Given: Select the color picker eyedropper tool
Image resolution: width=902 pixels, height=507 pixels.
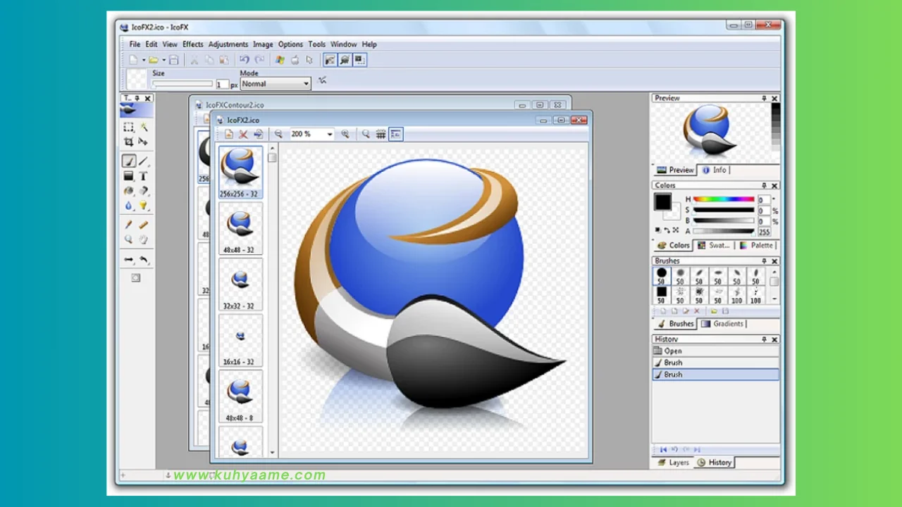Looking at the screenshot, I should tap(128, 225).
